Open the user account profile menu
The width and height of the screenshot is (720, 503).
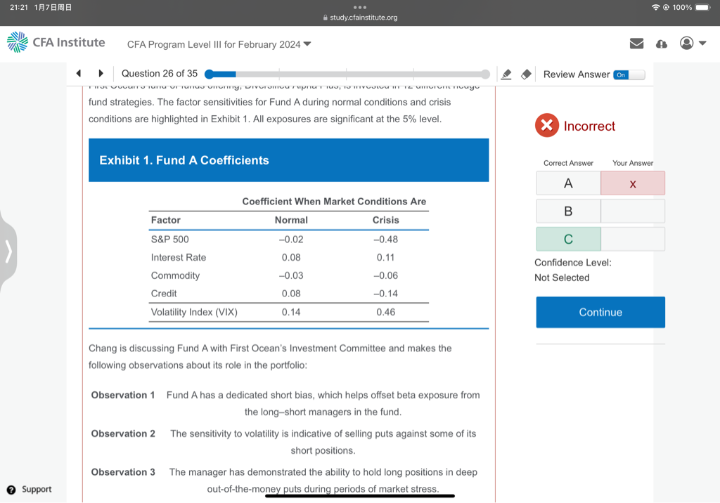[693, 44]
